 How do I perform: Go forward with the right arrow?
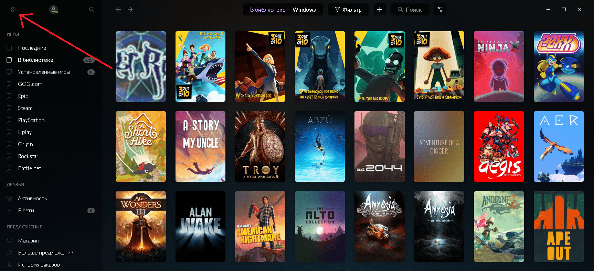tap(130, 10)
